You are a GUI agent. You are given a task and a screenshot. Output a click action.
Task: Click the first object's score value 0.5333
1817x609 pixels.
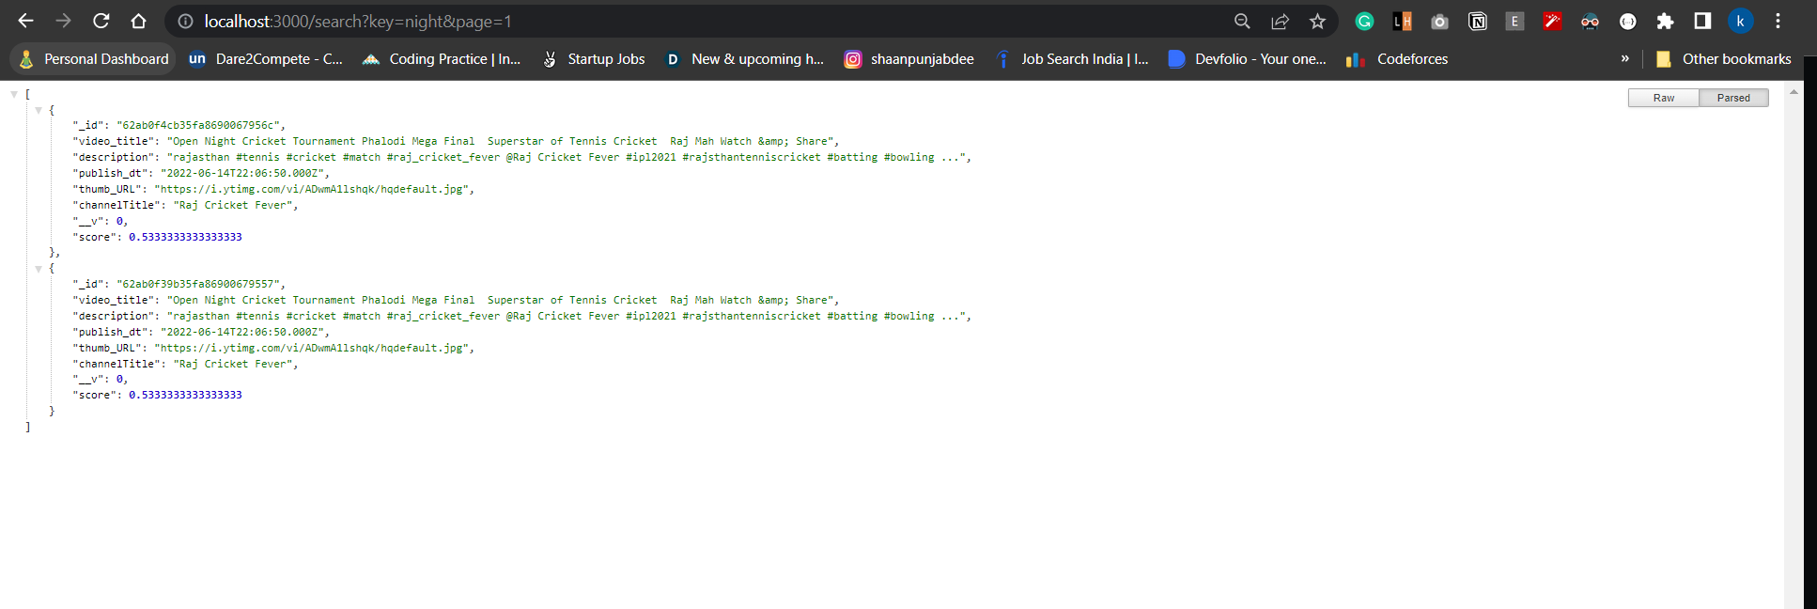tap(185, 237)
